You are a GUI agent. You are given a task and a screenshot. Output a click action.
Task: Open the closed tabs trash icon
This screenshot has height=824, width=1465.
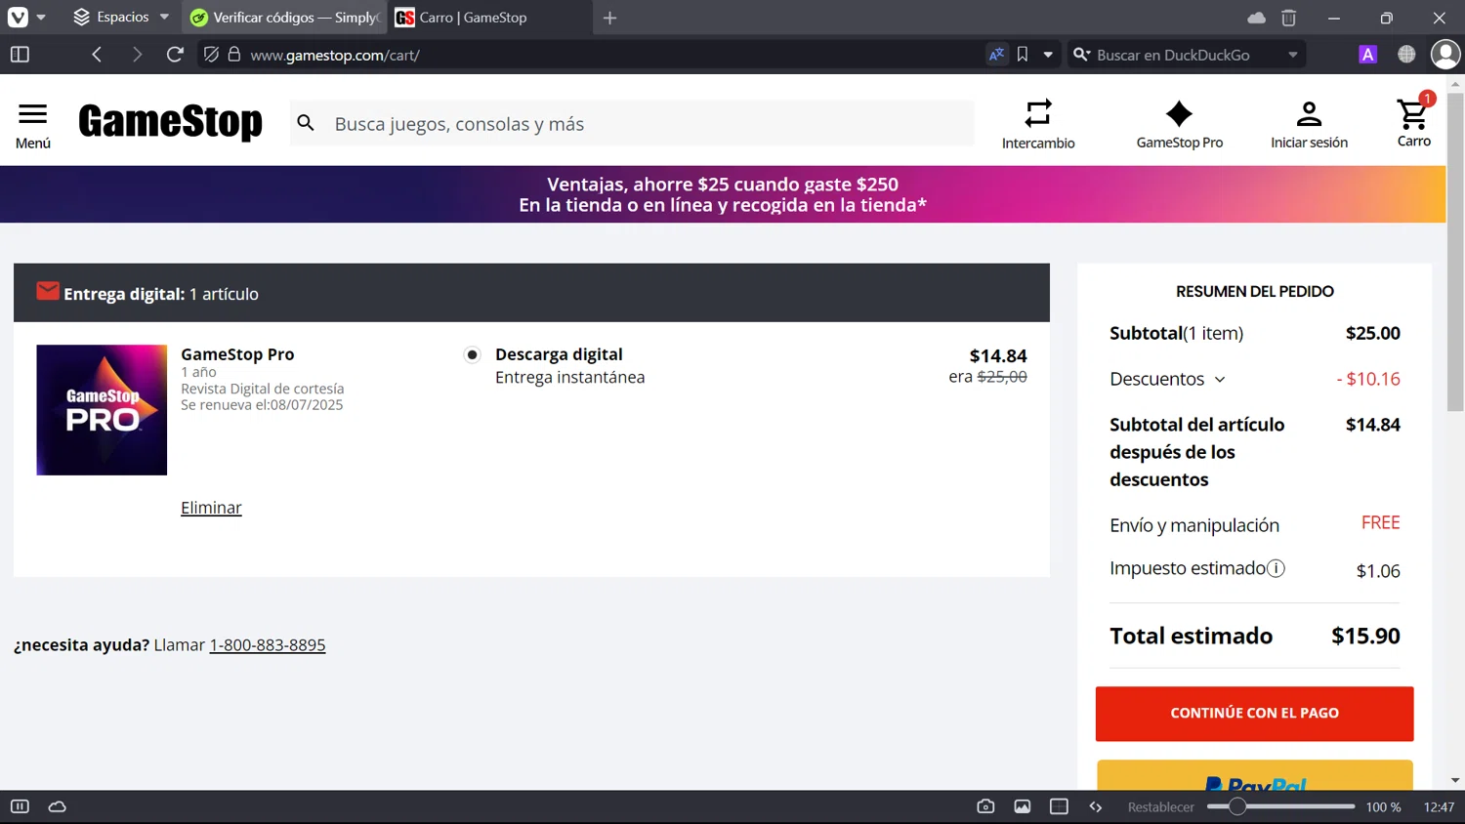(x=1288, y=18)
